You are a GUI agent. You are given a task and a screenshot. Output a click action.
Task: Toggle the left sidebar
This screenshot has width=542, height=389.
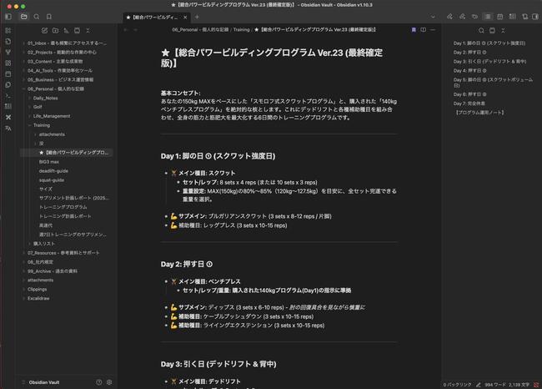(8, 17)
